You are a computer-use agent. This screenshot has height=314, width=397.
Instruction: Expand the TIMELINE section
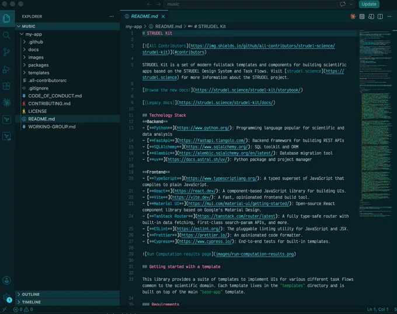click(67, 302)
